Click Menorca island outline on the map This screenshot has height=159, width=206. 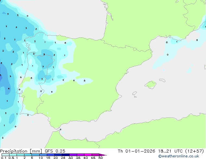pos(162,80)
